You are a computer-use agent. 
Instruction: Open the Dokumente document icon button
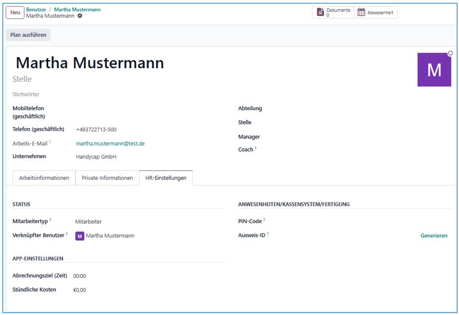click(333, 12)
